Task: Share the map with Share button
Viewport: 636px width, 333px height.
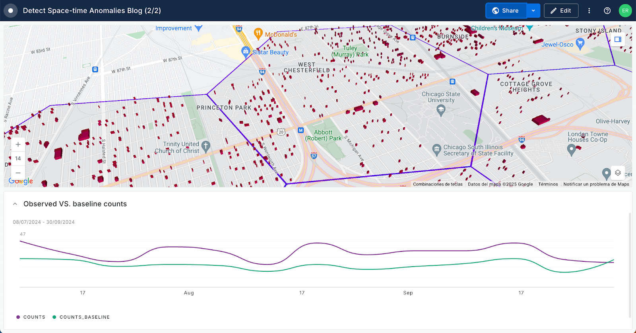Action: 506,11
